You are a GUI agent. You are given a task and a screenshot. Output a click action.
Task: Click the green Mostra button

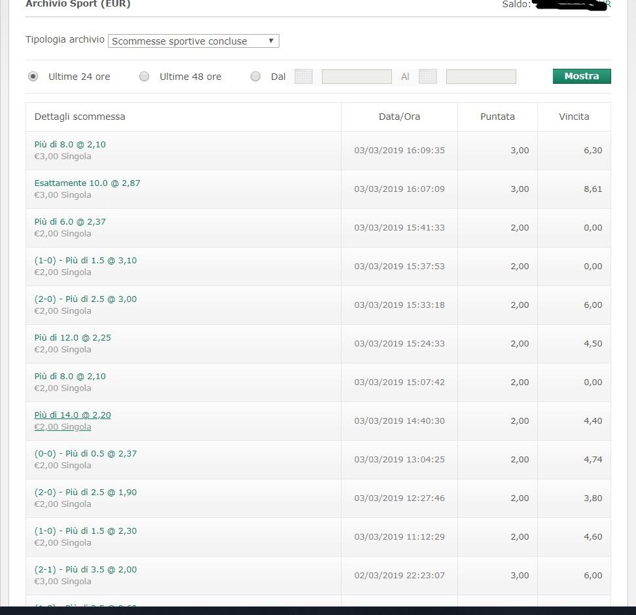[x=582, y=77]
